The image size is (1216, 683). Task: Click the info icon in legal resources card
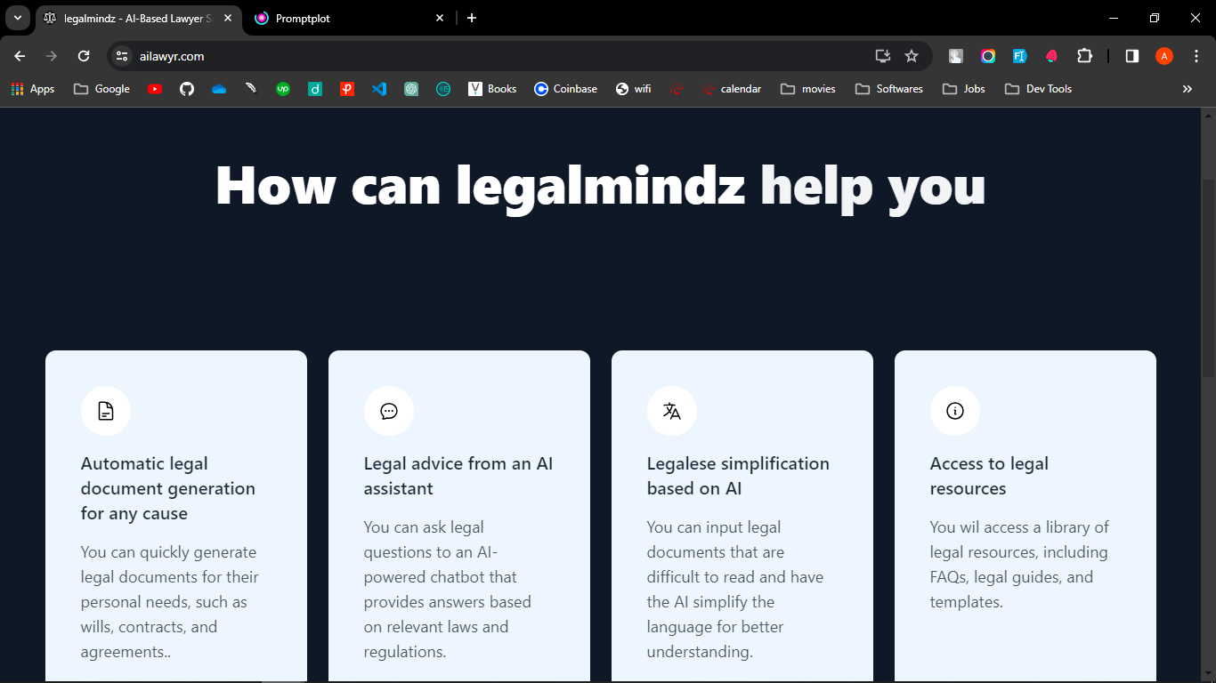point(955,411)
